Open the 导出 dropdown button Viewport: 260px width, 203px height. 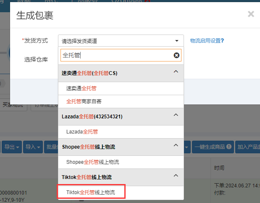coord(12,147)
